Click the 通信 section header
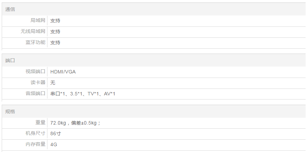 pos(10,9)
